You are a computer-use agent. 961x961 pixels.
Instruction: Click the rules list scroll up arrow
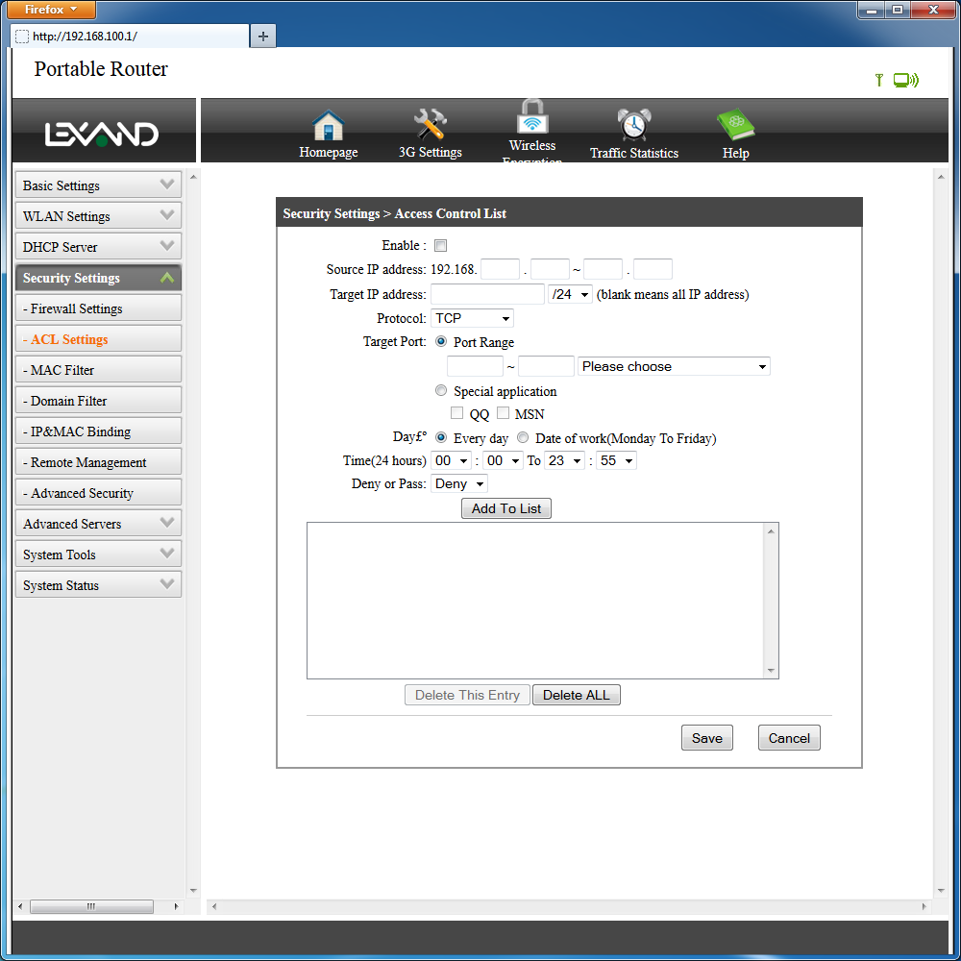771,530
